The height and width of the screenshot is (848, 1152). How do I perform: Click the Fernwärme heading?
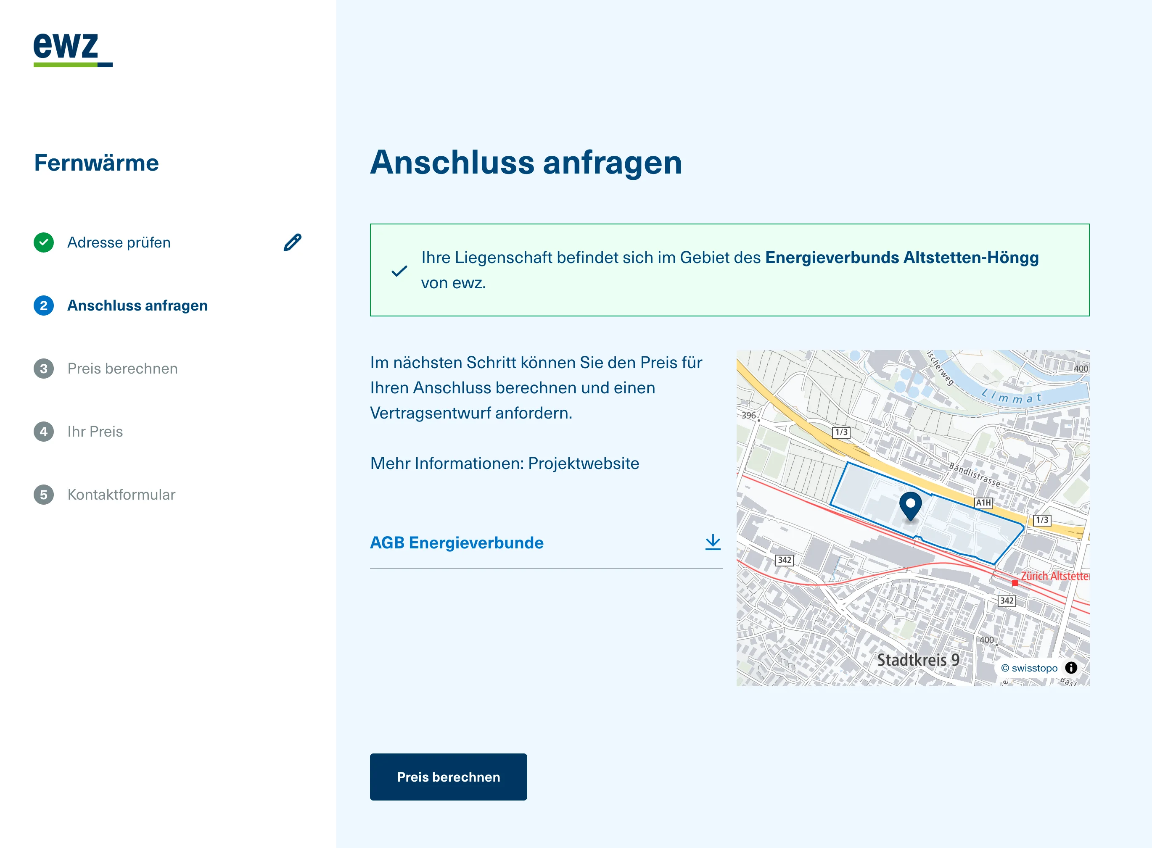[97, 163]
